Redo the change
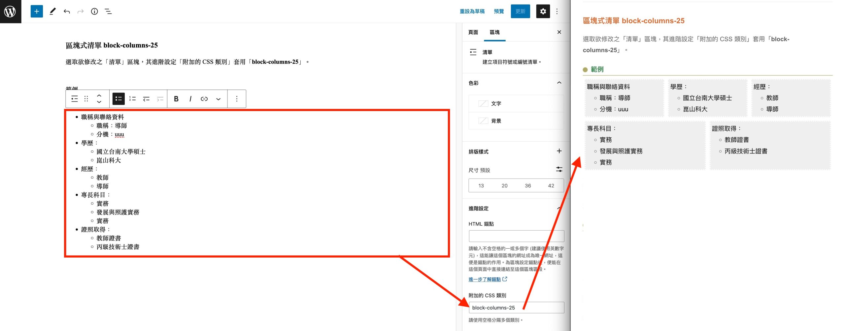 (x=80, y=12)
